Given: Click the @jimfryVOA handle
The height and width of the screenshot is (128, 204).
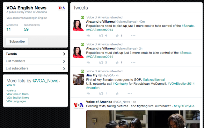Looking at the screenshot, I should (x=106, y=75).
